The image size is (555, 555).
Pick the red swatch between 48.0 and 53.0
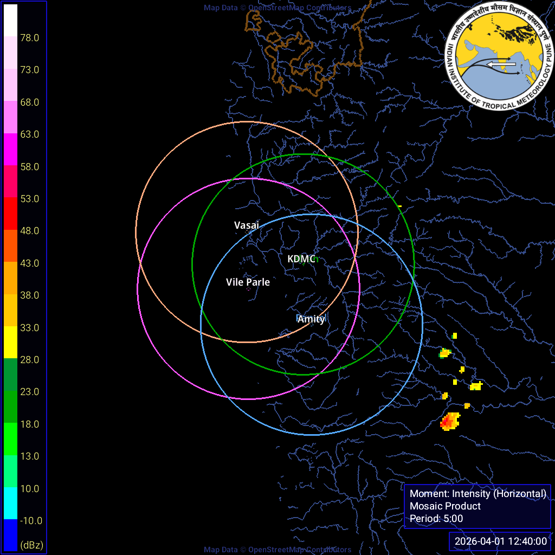click(11, 214)
